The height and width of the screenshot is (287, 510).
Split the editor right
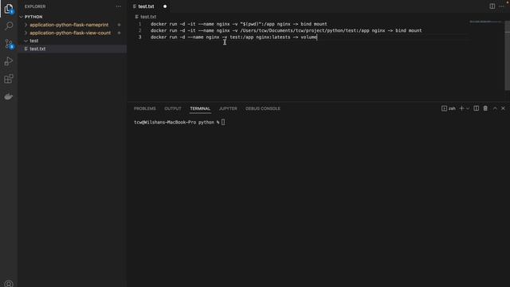point(492,6)
